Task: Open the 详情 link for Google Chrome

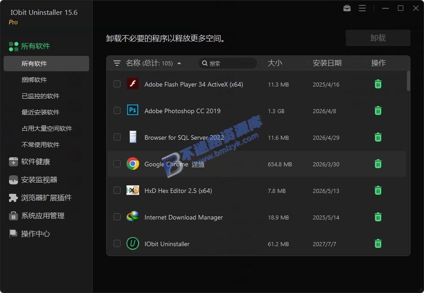Action: (x=198, y=165)
